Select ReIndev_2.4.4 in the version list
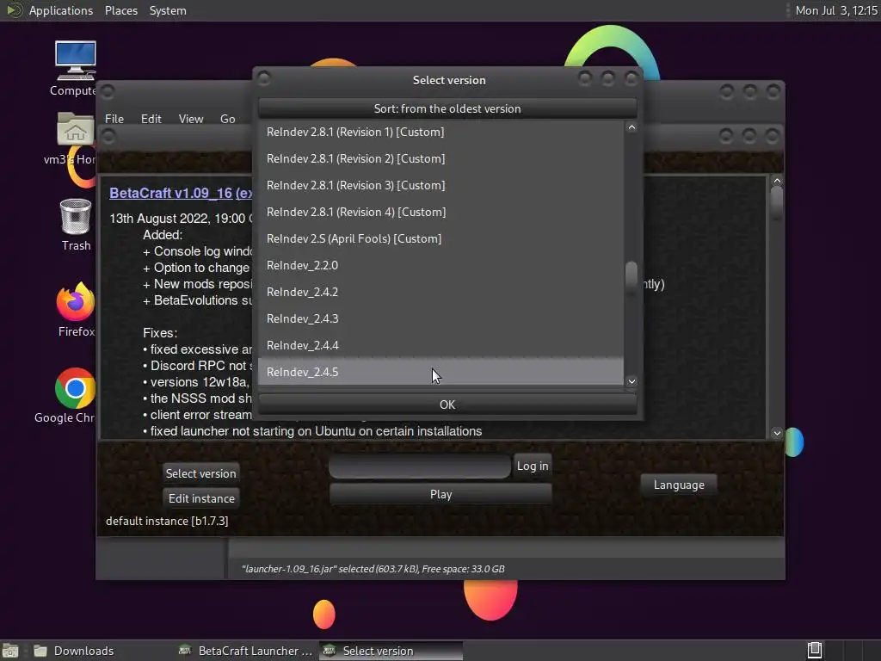 [x=440, y=345]
